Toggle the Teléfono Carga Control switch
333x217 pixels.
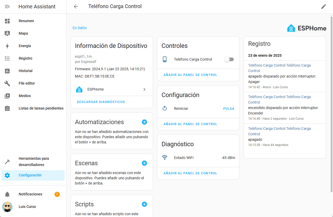coord(229,60)
